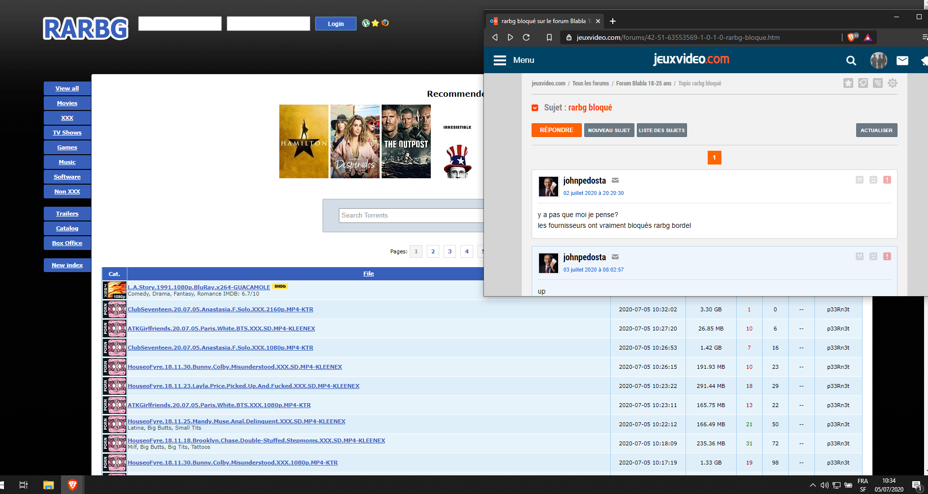Click the browser address bar URL
928x494 pixels.
[x=678, y=37]
